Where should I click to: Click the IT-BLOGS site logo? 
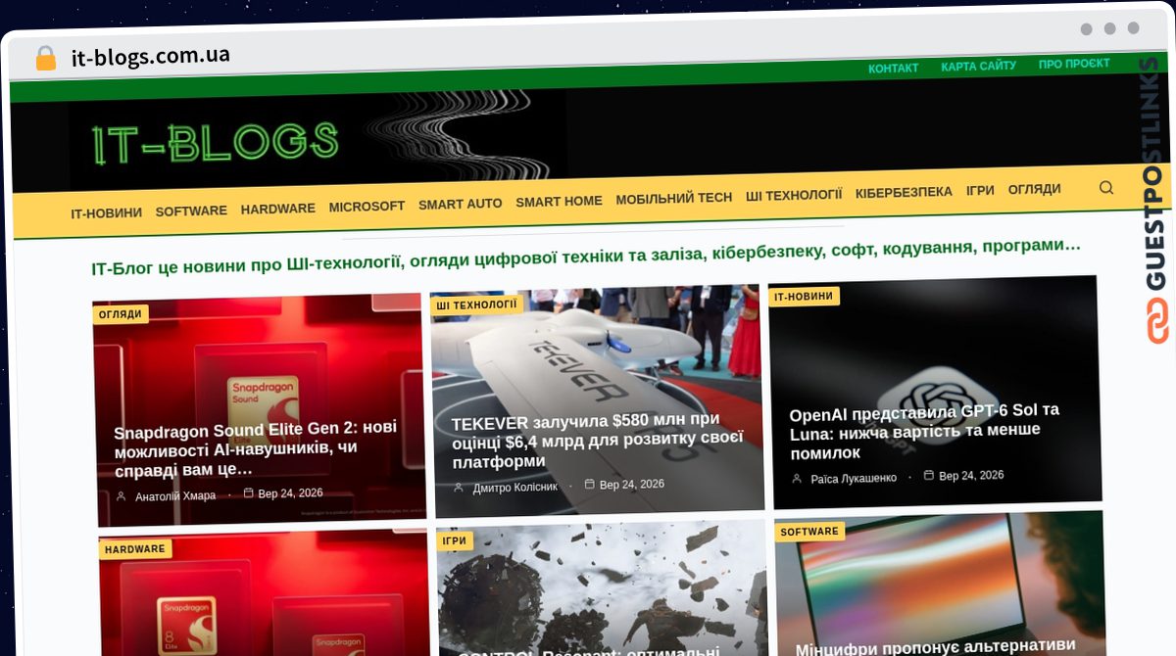216,144
